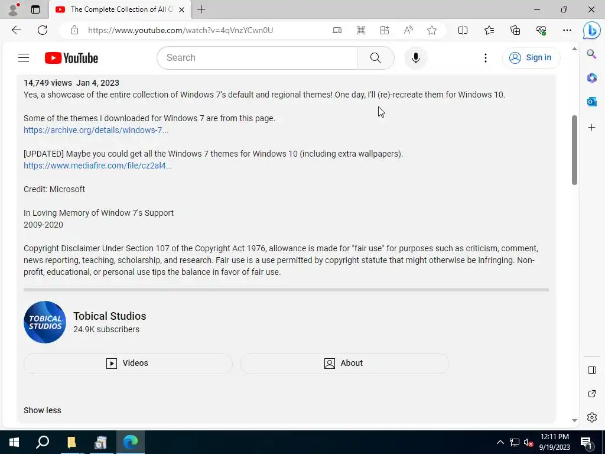Open sidebar search icon
The height and width of the screenshot is (454, 605).
click(x=591, y=54)
